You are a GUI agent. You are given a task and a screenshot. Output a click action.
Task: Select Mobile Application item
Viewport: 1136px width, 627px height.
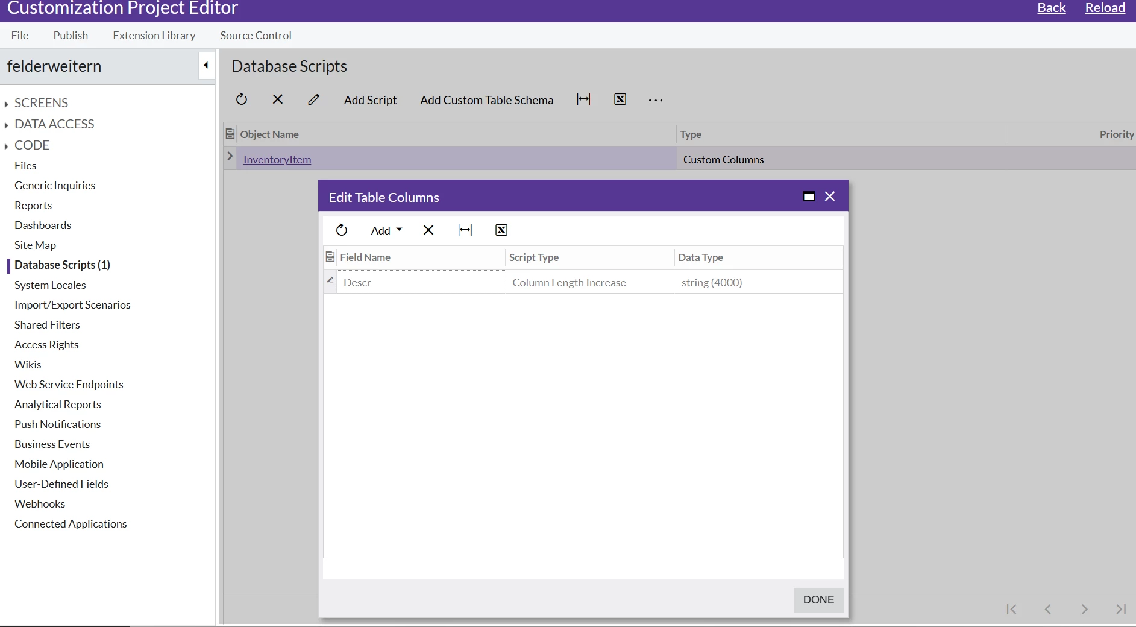[59, 464]
